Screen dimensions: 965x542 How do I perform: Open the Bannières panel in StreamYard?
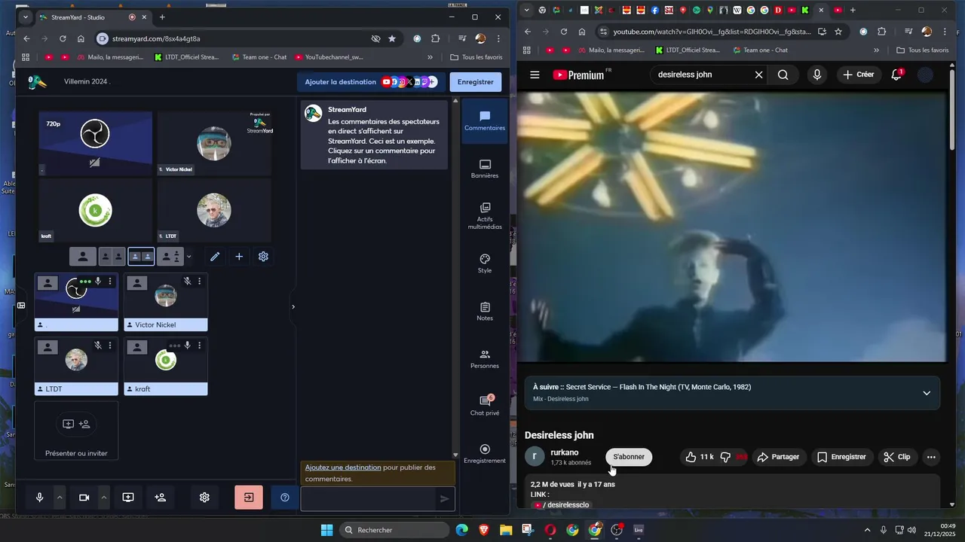[x=485, y=169]
